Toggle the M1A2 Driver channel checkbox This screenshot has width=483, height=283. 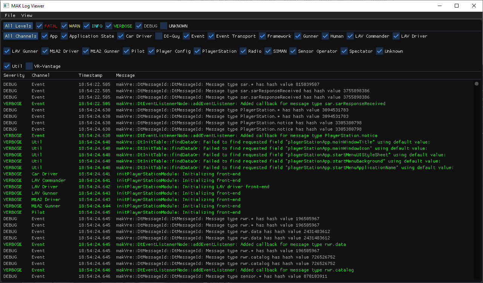point(45,51)
